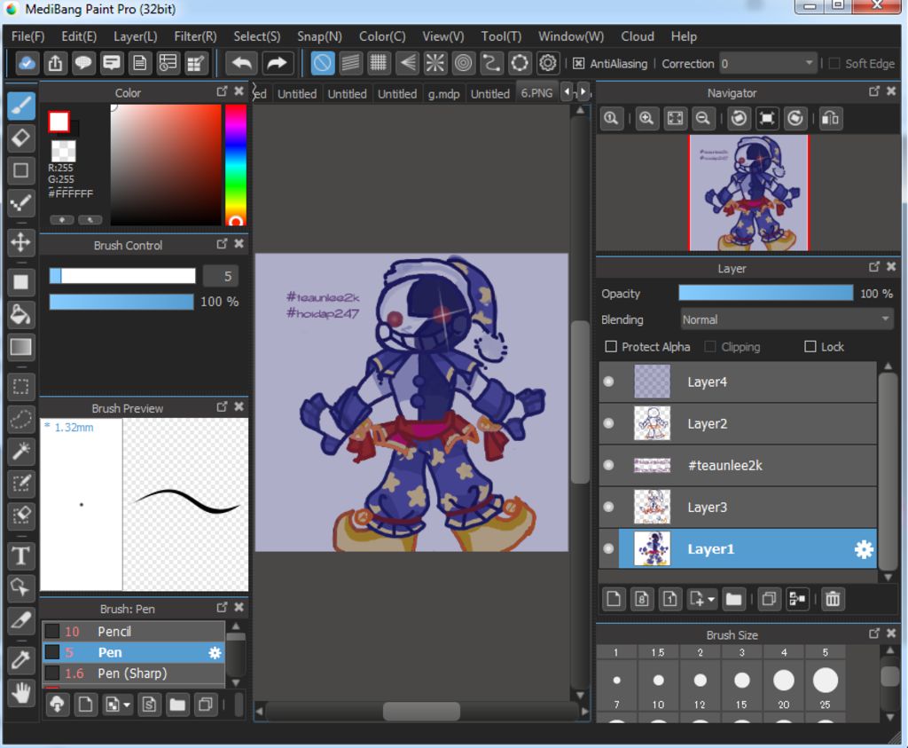Select the Text tool
The width and height of the screenshot is (908, 748).
point(21,555)
